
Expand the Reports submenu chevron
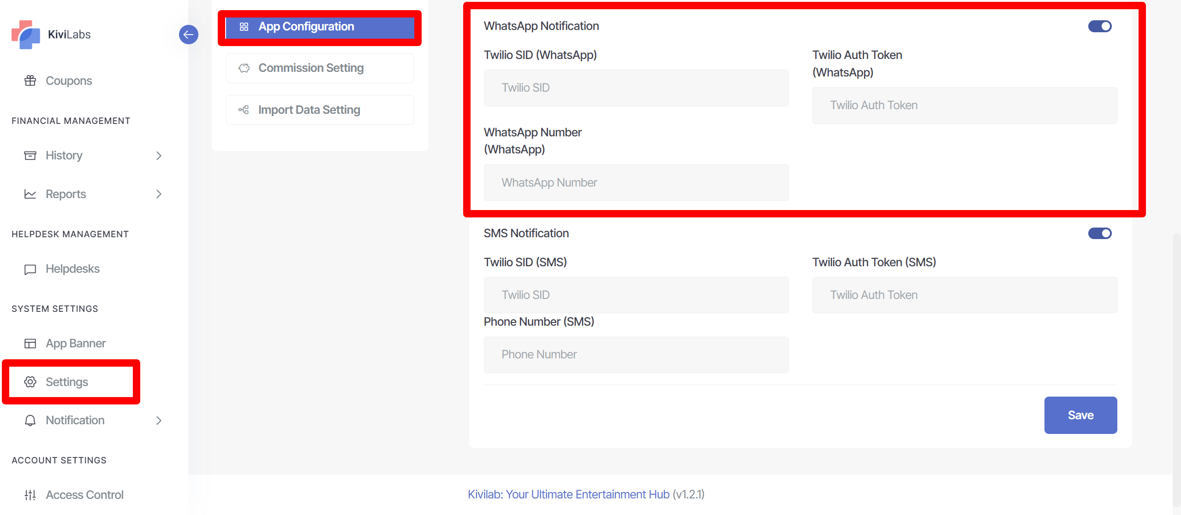tap(159, 194)
